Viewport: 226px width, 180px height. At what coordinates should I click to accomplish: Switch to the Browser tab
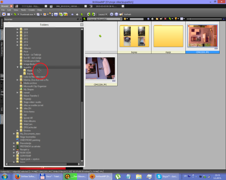click(x=5, y=6)
